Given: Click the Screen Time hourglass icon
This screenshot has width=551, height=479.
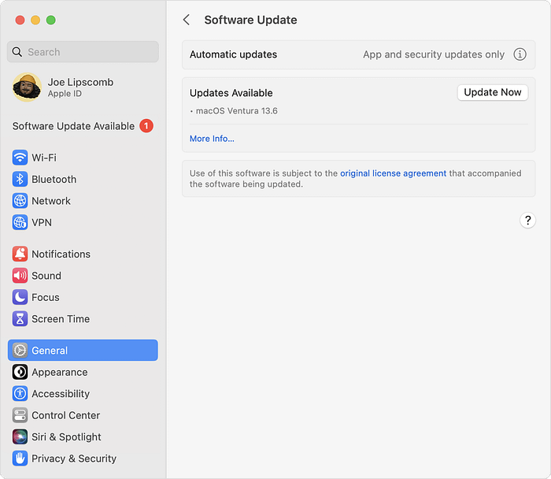Looking at the screenshot, I should pos(20,319).
